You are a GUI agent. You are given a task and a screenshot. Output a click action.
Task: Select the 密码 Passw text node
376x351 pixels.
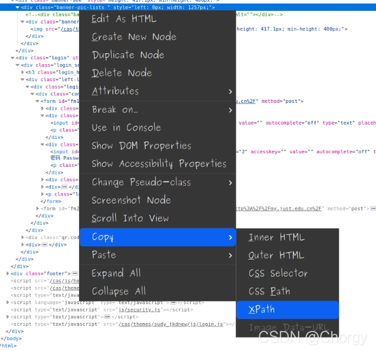(x=65, y=158)
